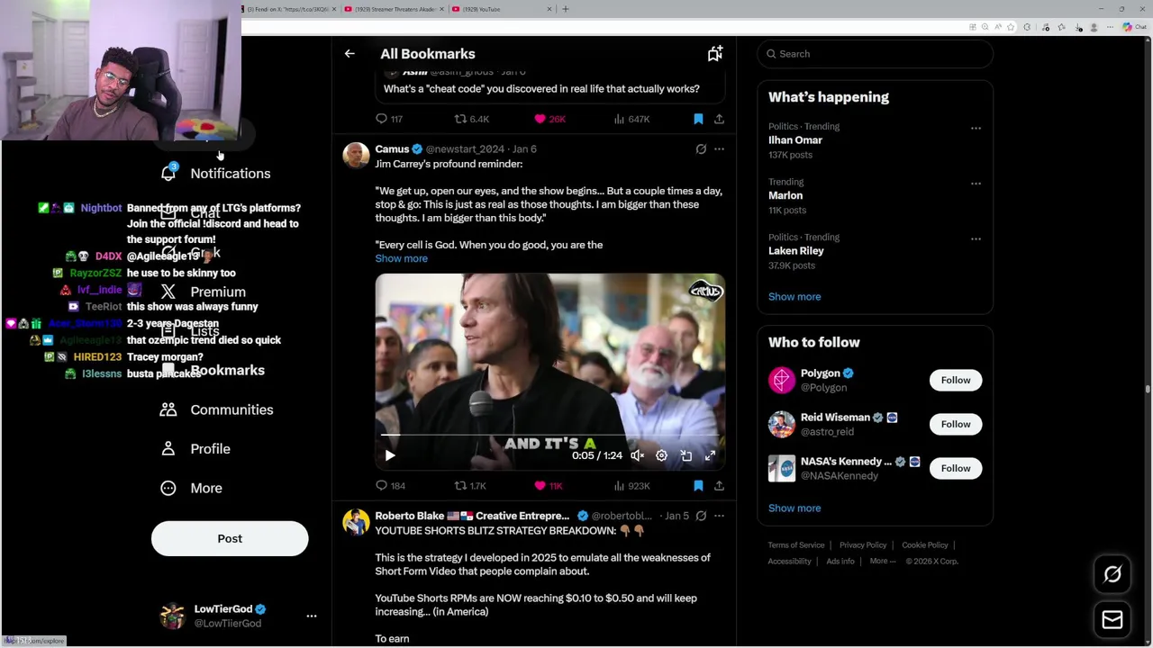Open Profile from the sidebar

click(195, 448)
